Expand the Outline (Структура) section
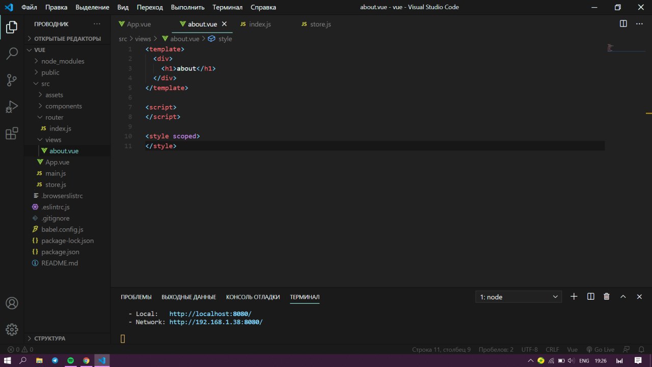The image size is (652, 367). click(x=67, y=338)
